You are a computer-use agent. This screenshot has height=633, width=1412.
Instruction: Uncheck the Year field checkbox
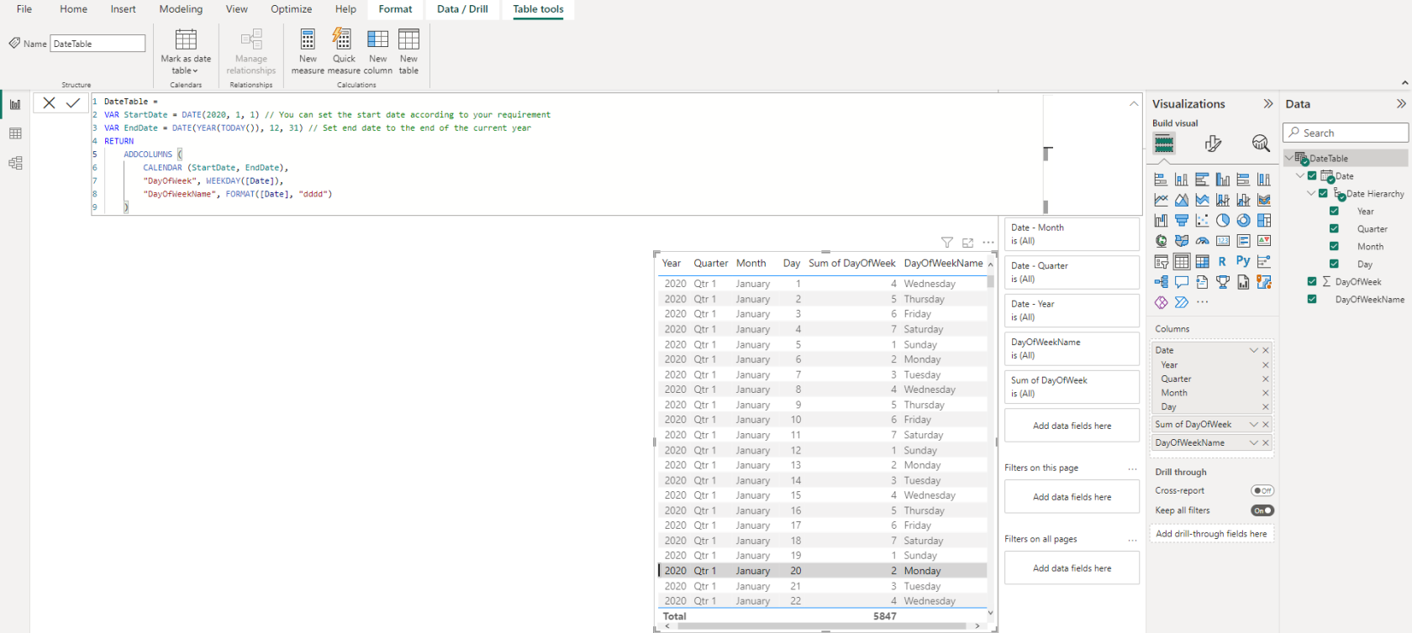(1334, 211)
